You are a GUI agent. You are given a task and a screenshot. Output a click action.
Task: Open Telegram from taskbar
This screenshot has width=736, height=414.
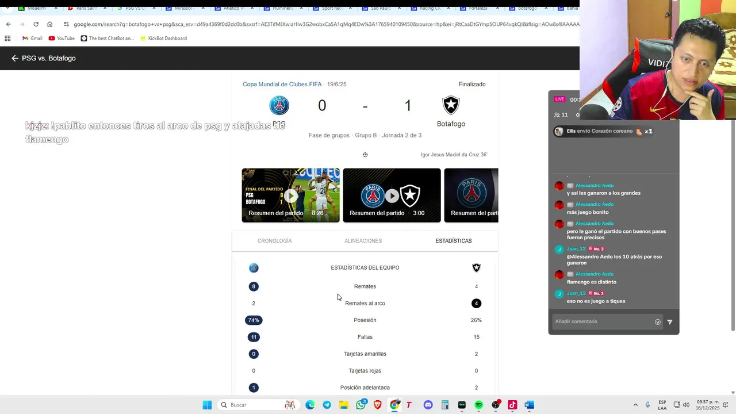pos(327,405)
